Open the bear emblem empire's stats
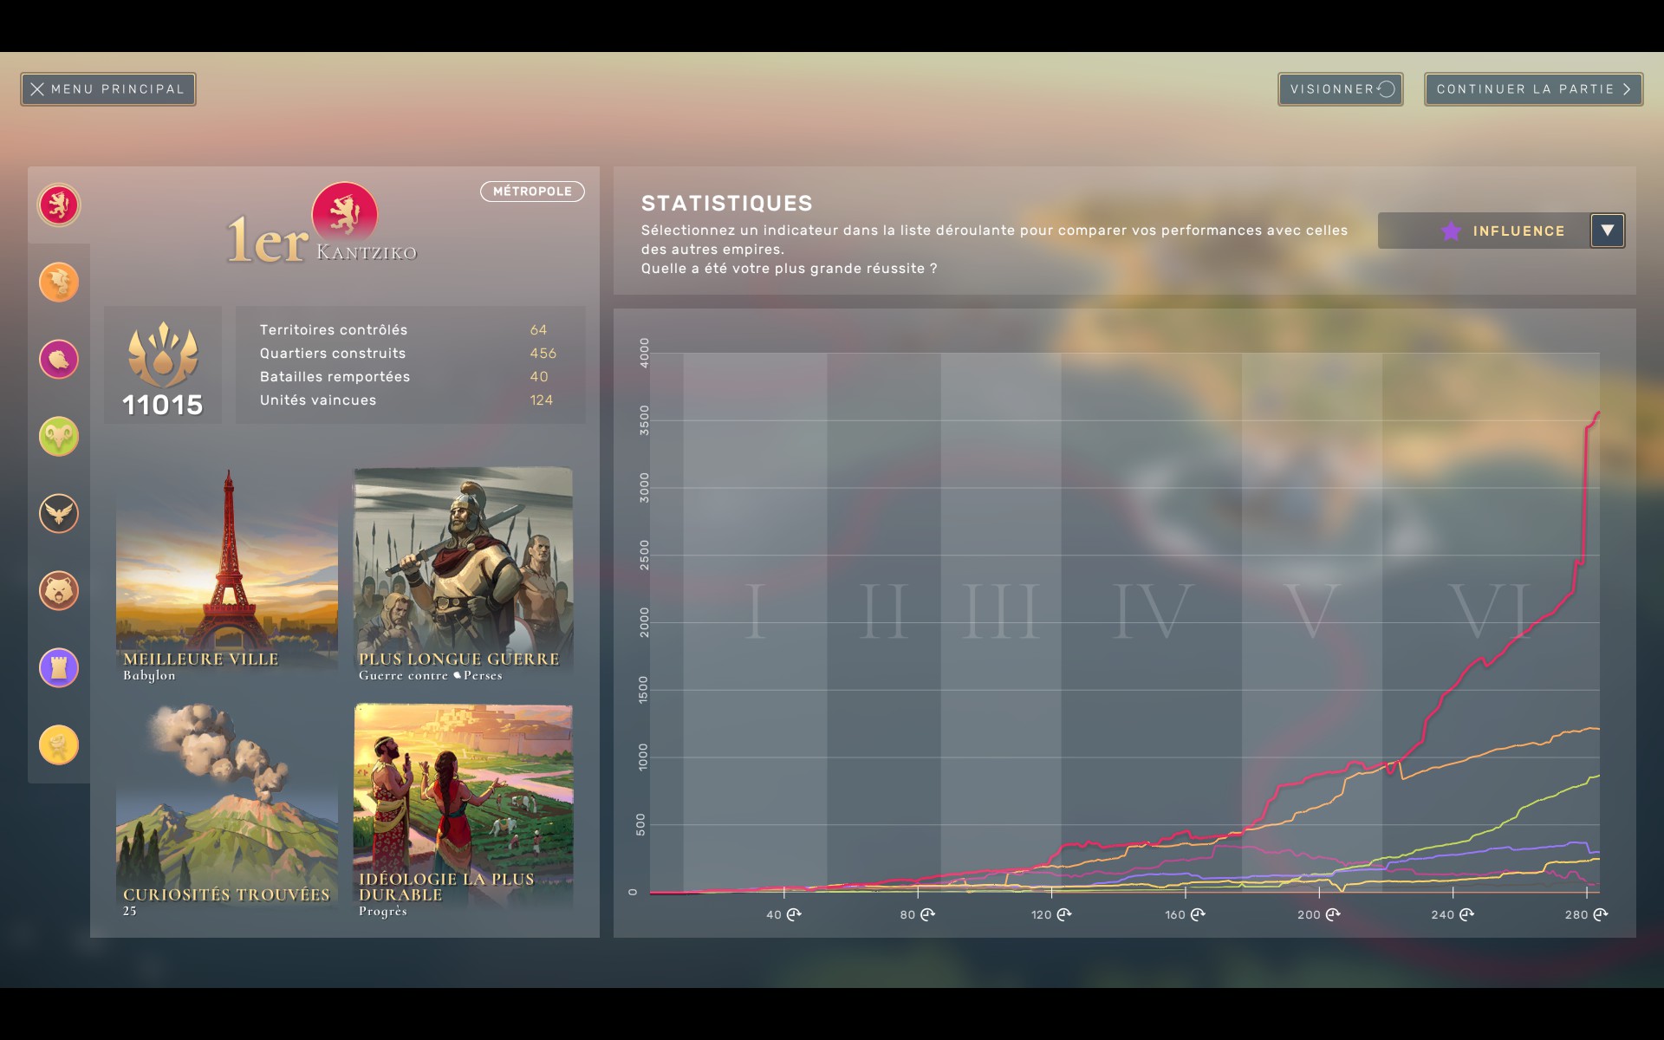The image size is (1664, 1040). pos(58,590)
